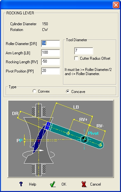The height and width of the screenshot is (192, 121).
Task: Click the Roller Diameter [DR] input field
Action: pos(51,43)
